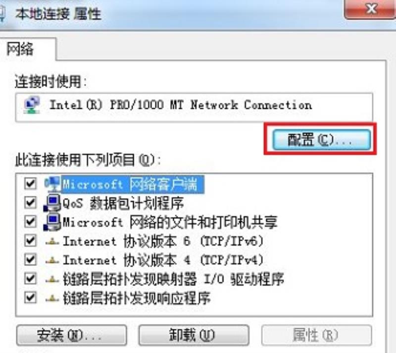Click the 安装(N)... button
Screen dimensions: 396x353
[x=71, y=335]
